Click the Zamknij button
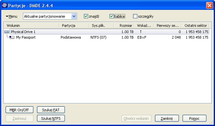Viewport: 215px width, 126px height. pyautogui.click(x=167, y=118)
